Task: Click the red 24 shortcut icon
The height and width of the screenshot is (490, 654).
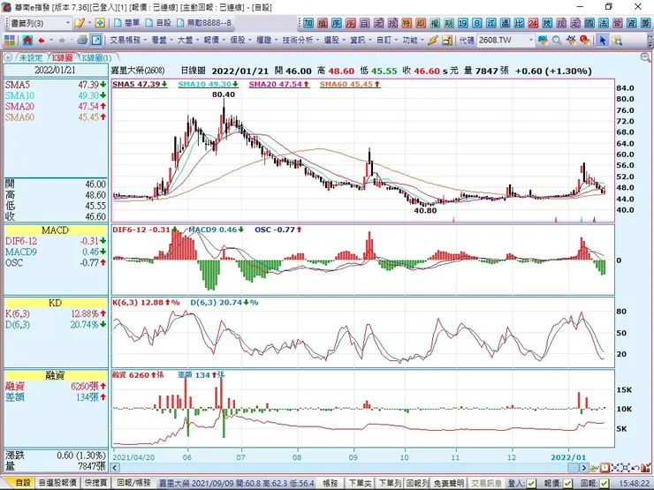Action: tap(533, 23)
